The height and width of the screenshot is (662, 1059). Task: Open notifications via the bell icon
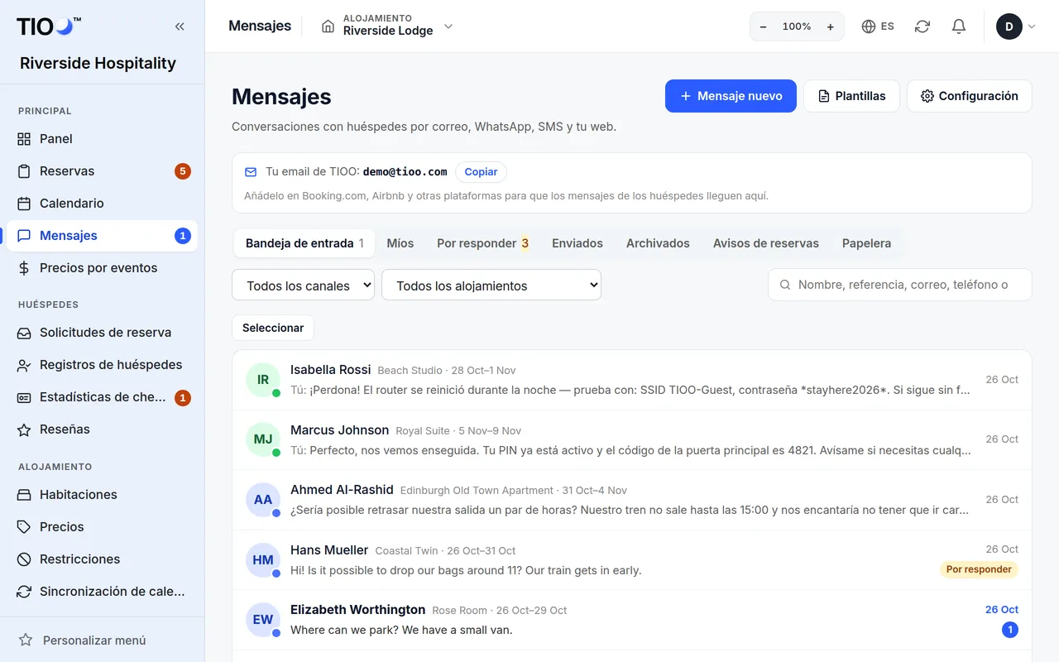959,26
